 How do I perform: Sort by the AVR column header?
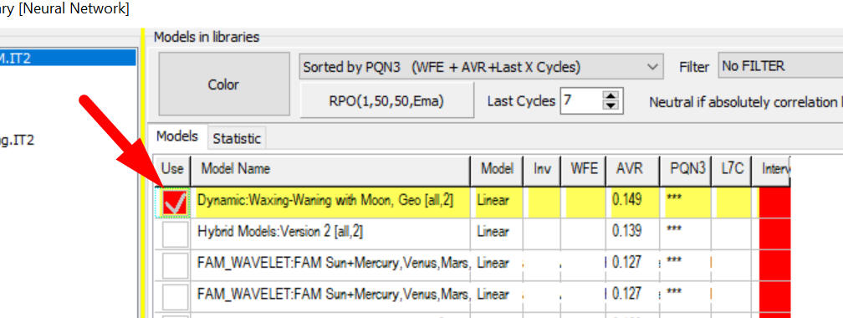pos(632,170)
